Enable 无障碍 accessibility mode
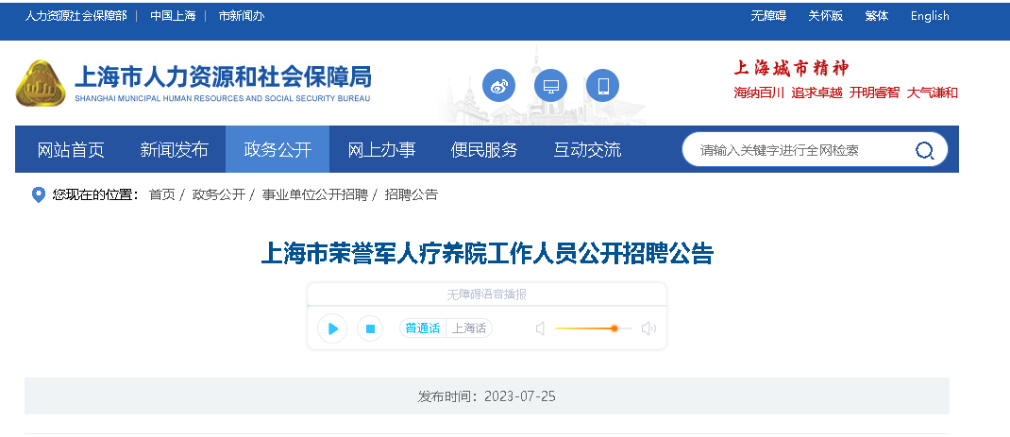 (x=768, y=16)
